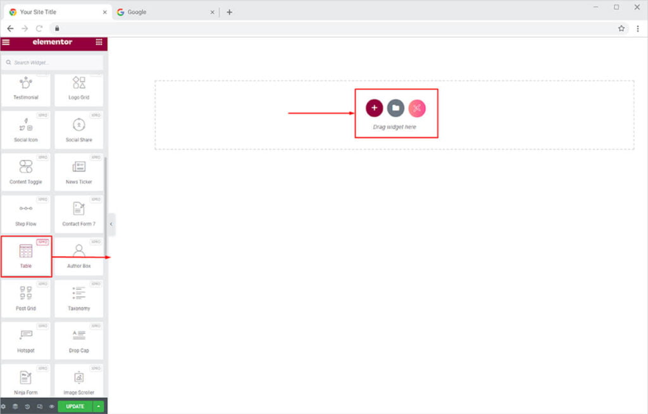
Task: Expand save options arrow beside Update
Action: (99, 406)
